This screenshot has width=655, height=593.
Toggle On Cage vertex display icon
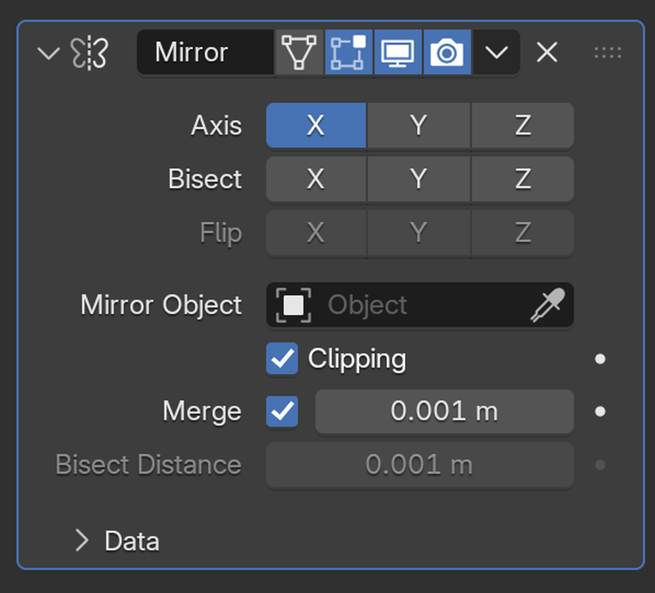click(299, 52)
